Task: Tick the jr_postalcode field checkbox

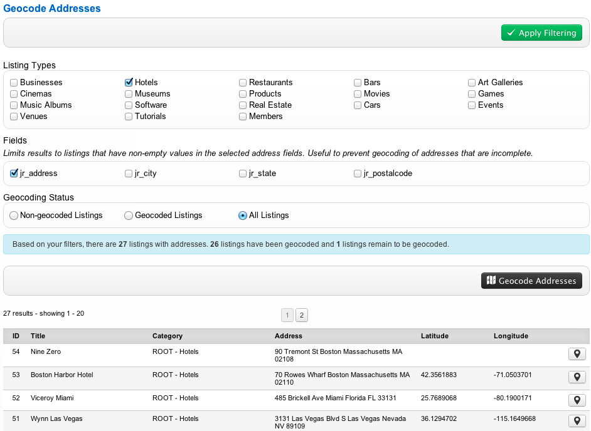Action: click(358, 174)
